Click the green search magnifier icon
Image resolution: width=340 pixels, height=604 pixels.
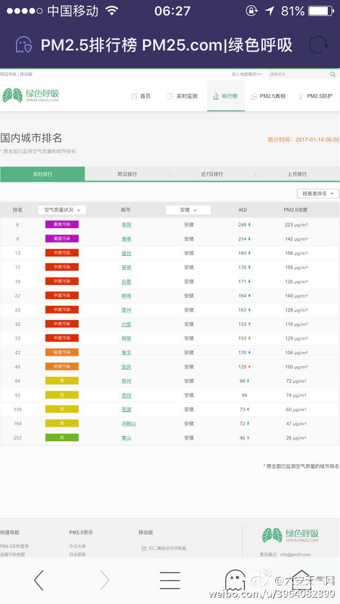point(333,74)
